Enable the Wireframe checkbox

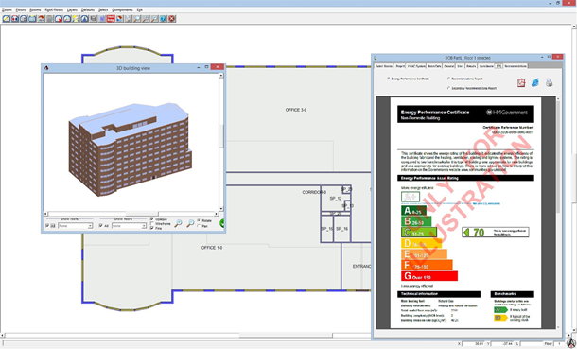pyautogui.click(x=152, y=223)
